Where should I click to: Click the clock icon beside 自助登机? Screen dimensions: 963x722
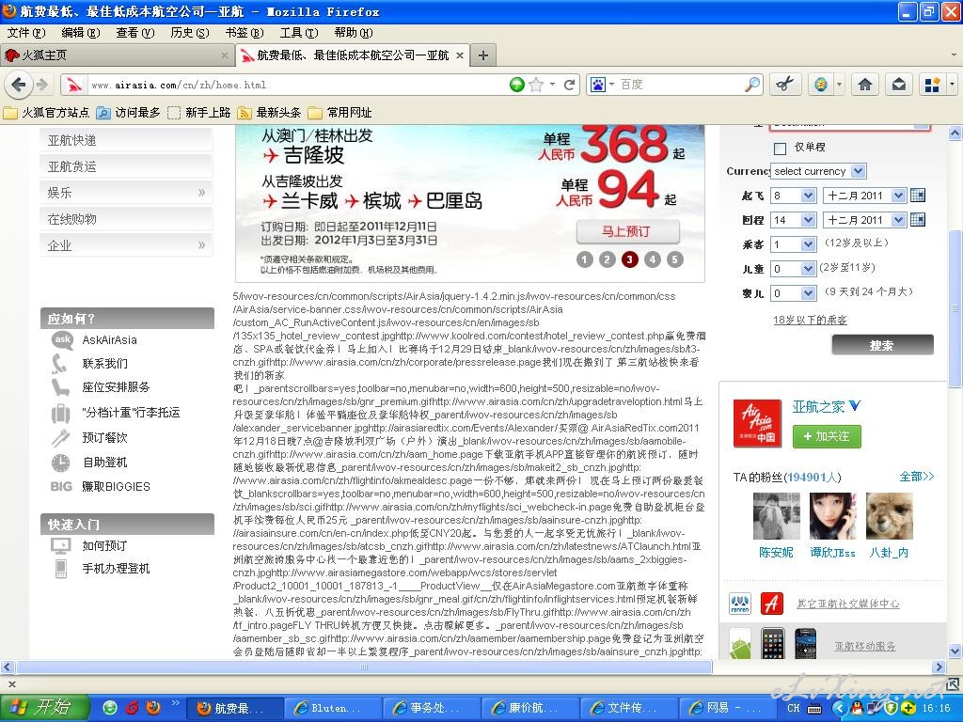pyautogui.click(x=60, y=463)
